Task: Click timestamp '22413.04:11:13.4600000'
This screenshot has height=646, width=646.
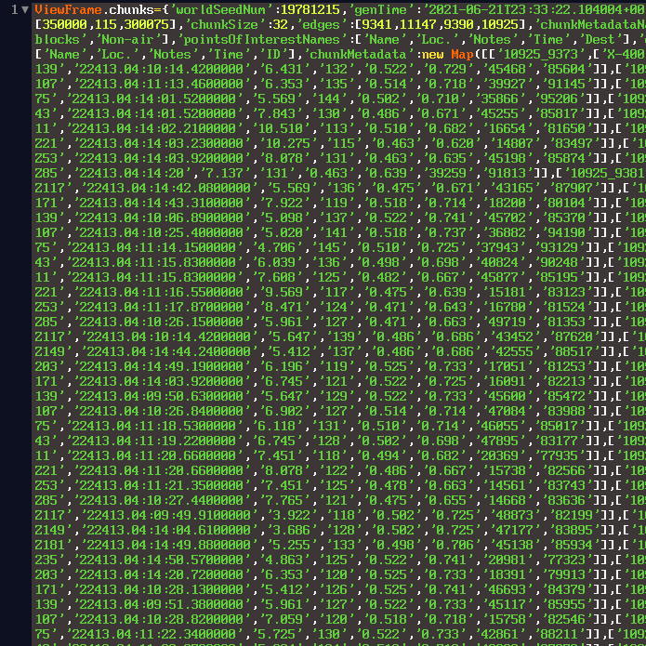Action: [161, 84]
